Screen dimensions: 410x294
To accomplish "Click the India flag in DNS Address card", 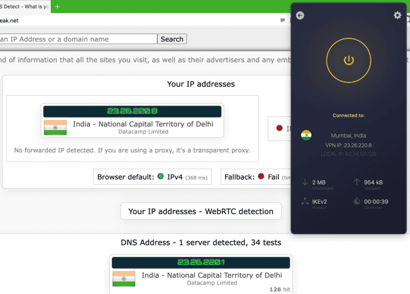I will [x=124, y=279].
